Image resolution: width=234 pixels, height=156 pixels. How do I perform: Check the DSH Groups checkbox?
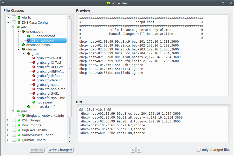click(x=14, y=120)
